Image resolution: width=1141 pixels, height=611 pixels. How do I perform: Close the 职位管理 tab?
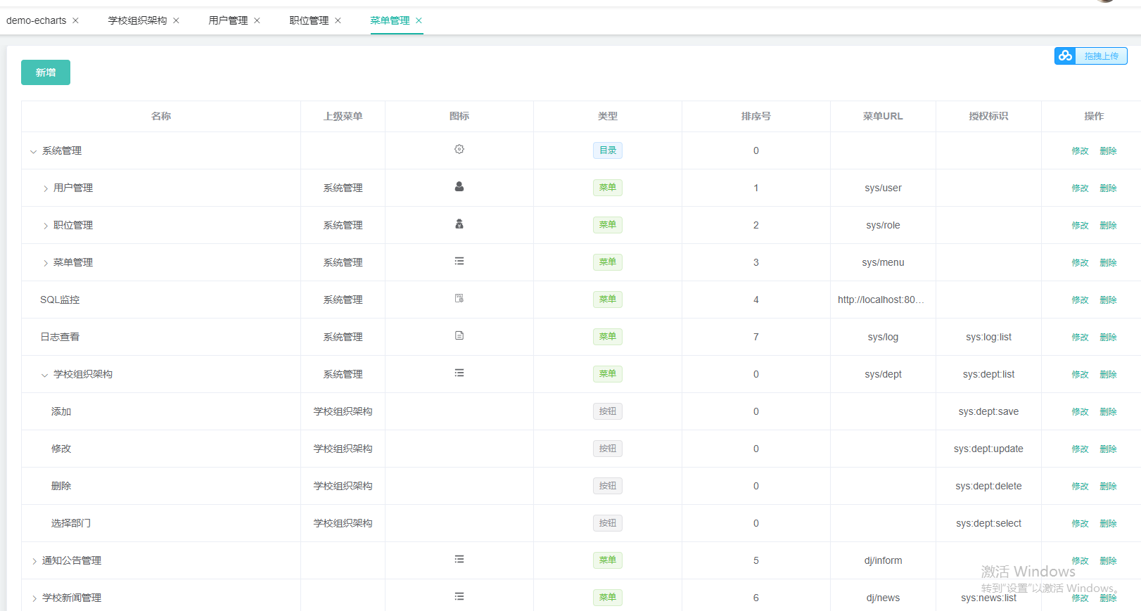pyautogui.click(x=338, y=20)
